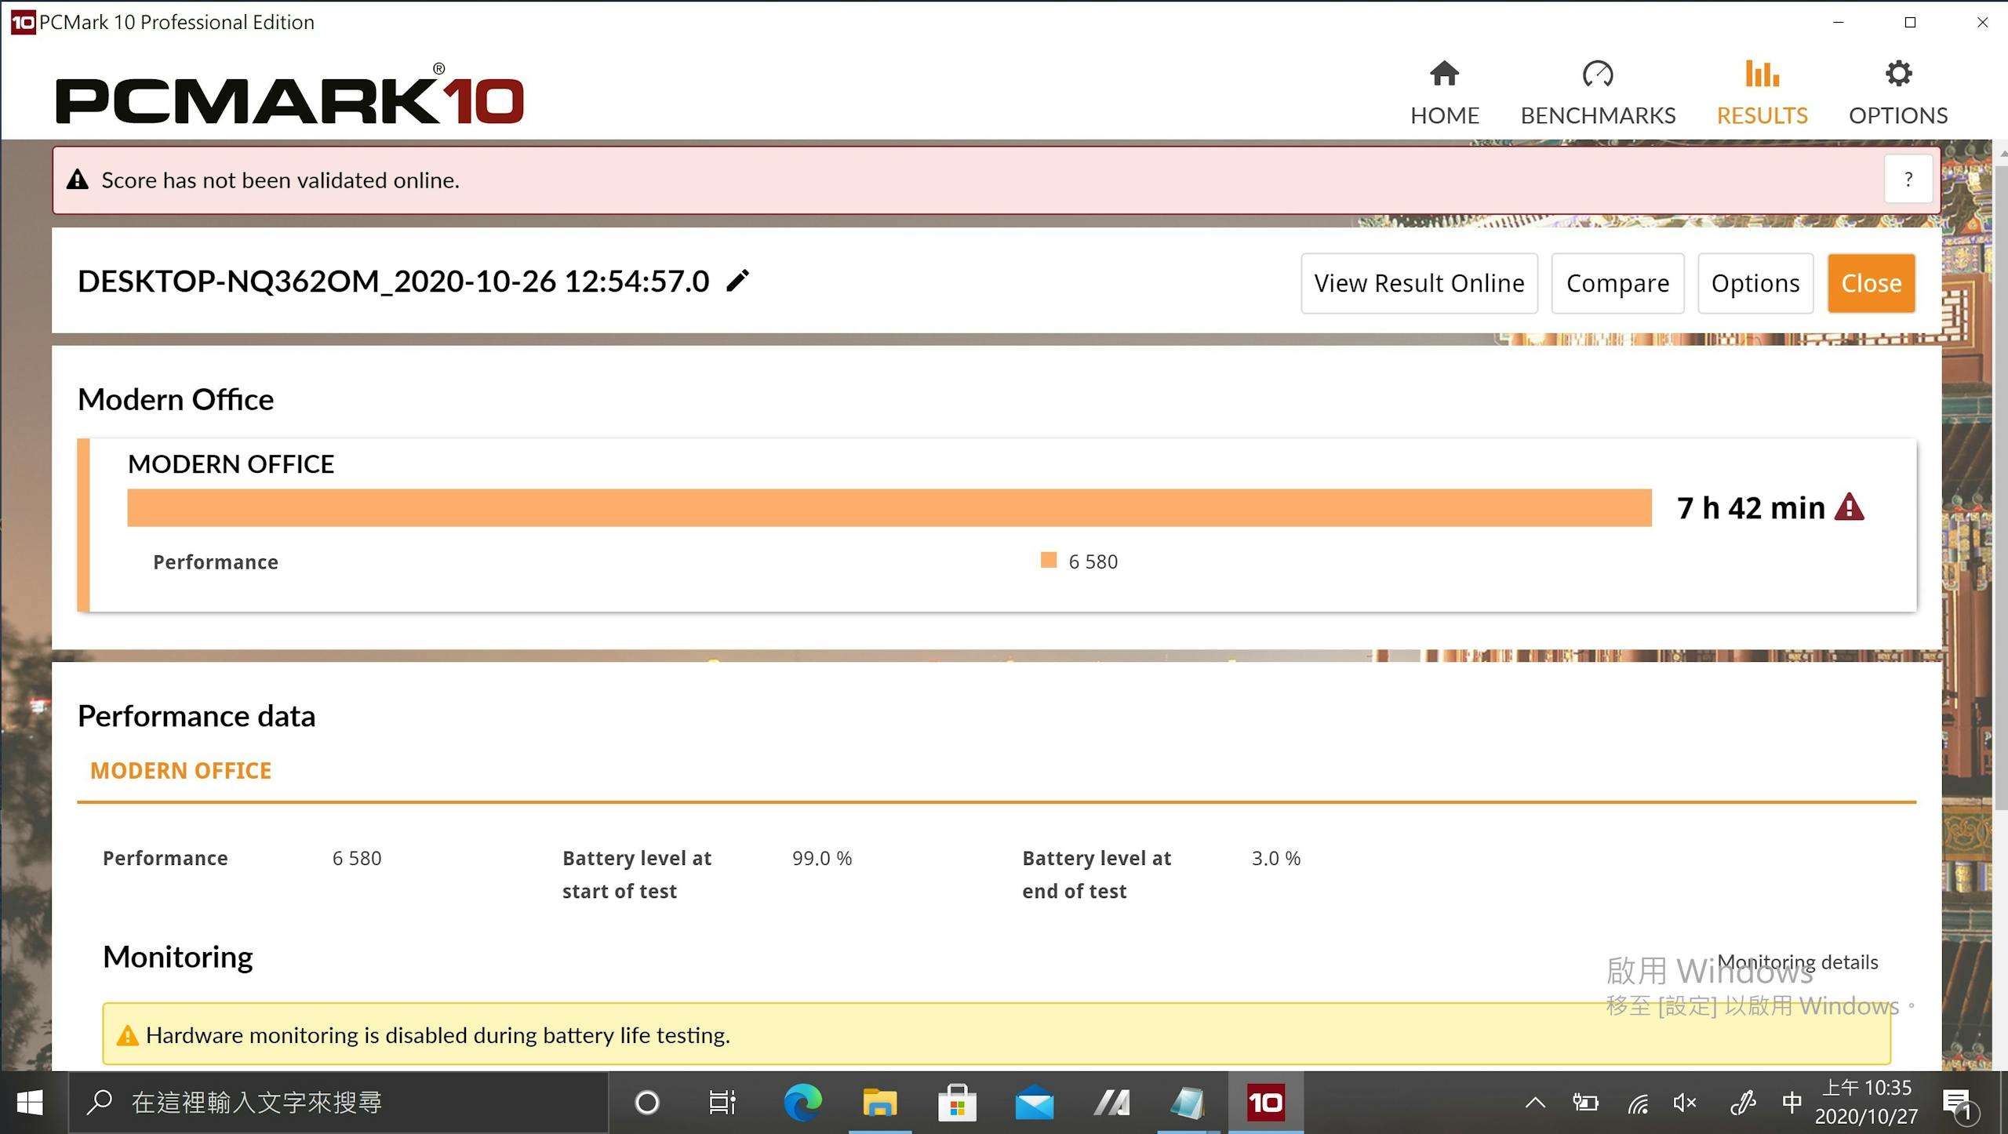
Task: Click the result name DESKTOP-NQ362OM title
Action: (393, 282)
